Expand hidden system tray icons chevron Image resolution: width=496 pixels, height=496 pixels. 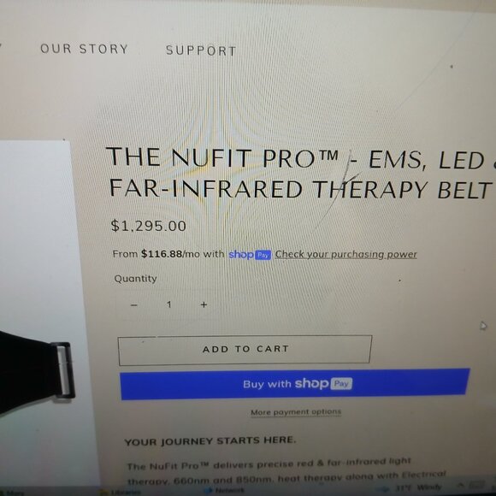(461, 484)
